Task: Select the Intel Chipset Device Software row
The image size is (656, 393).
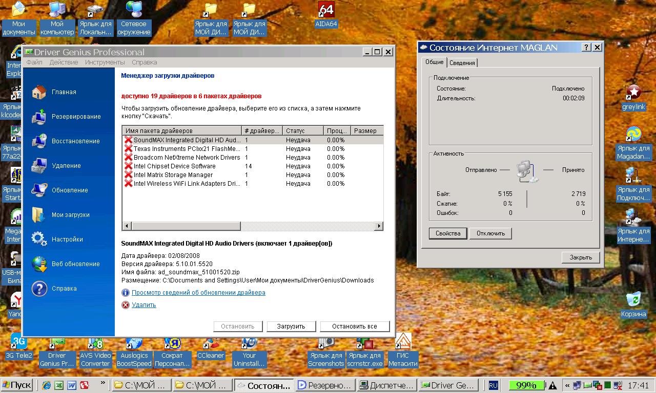Action: click(x=174, y=166)
